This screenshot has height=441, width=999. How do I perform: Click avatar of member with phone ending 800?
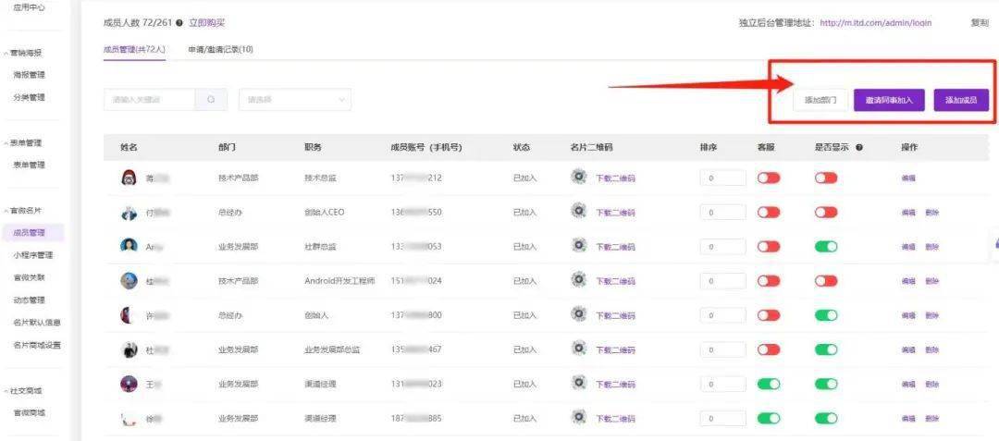tap(129, 315)
